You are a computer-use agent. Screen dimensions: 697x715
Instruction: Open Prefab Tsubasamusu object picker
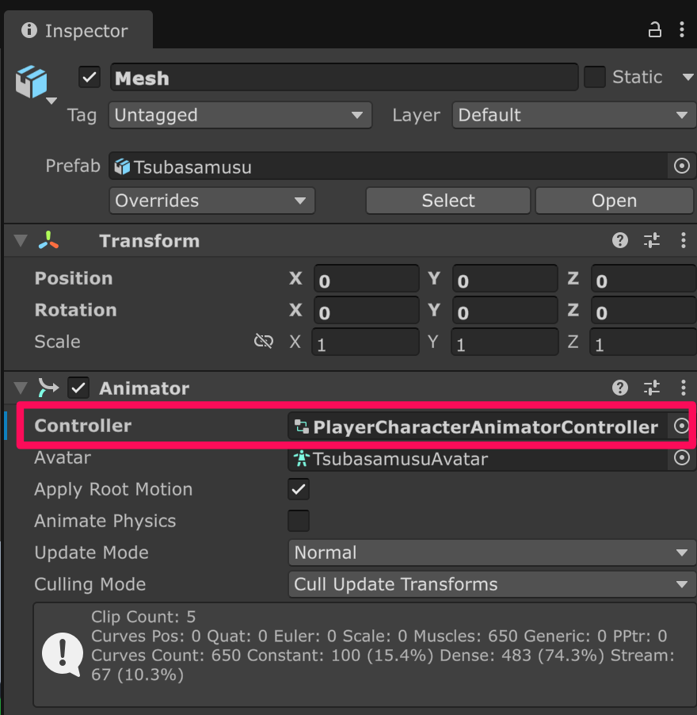(681, 166)
